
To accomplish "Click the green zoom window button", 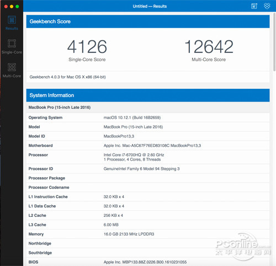I will click(x=17, y=7).
